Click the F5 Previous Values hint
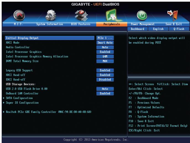This screenshot has width=190, height=143. [144, 103]
